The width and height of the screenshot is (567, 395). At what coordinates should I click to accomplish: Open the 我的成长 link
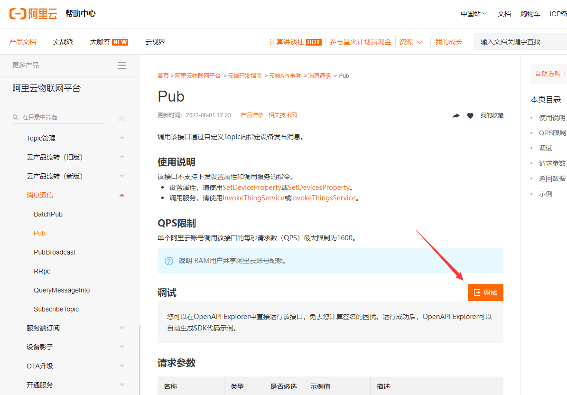448,42
